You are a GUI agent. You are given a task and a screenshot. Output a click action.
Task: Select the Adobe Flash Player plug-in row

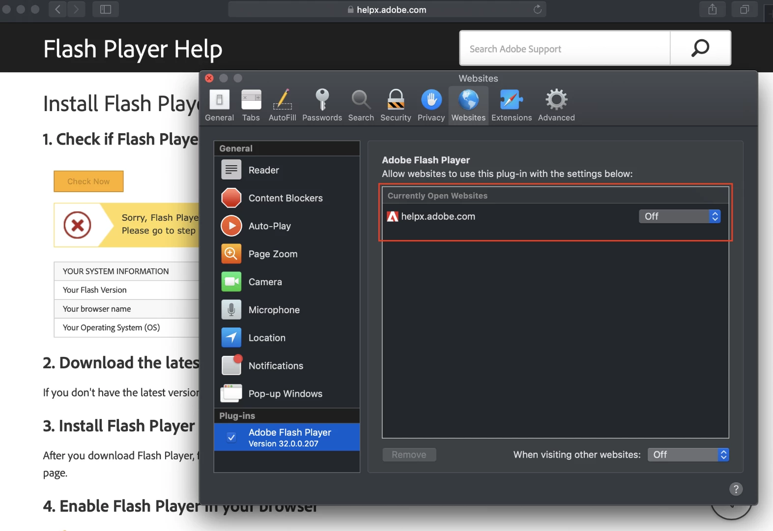tap(287, 437)
